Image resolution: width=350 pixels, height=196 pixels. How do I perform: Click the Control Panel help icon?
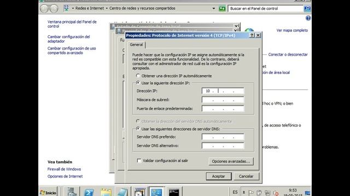[x=308, y=18]
